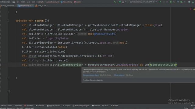
Task: Click the scanBT breadcrumb
Action: click(78, 2)
